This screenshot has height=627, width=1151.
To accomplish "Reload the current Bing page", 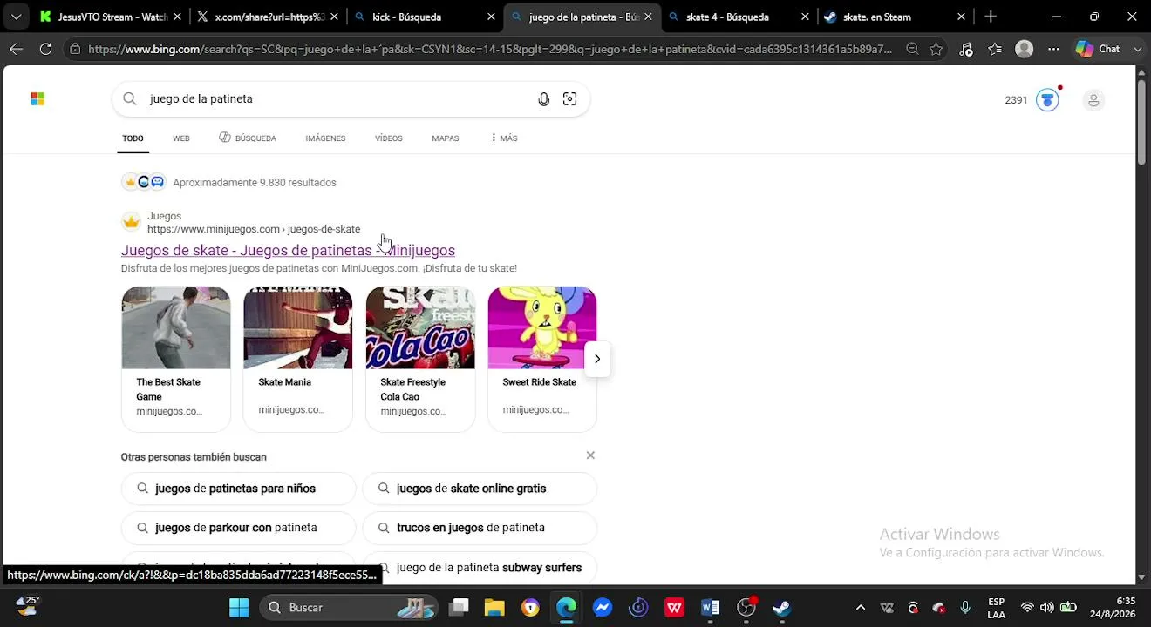I will 45,50.
